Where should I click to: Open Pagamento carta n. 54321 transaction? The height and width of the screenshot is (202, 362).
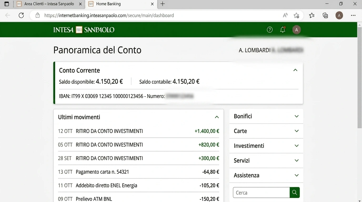coord(139,172)
